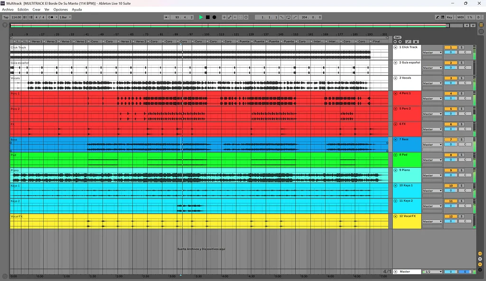Open the Edición menu
This screenshot has width=486, height=281.
pos(23,9)
